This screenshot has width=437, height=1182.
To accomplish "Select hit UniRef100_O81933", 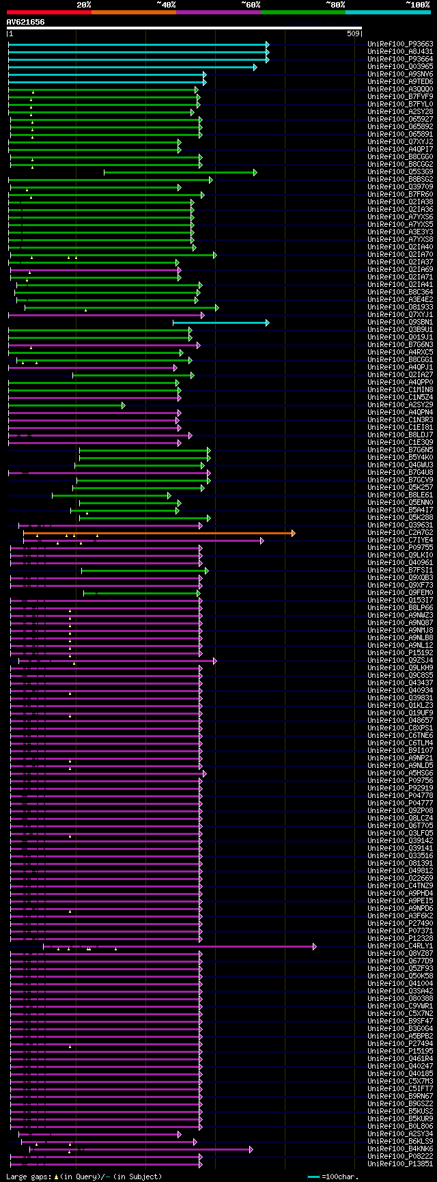I will point(400,307).
